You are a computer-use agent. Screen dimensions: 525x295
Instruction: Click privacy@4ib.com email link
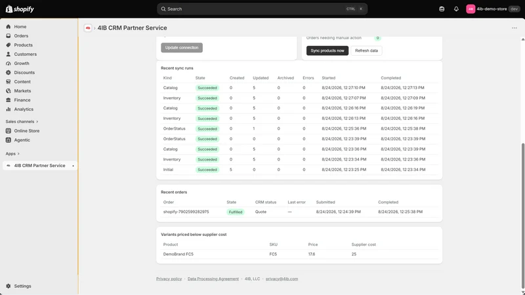click(x=282, y=279)
